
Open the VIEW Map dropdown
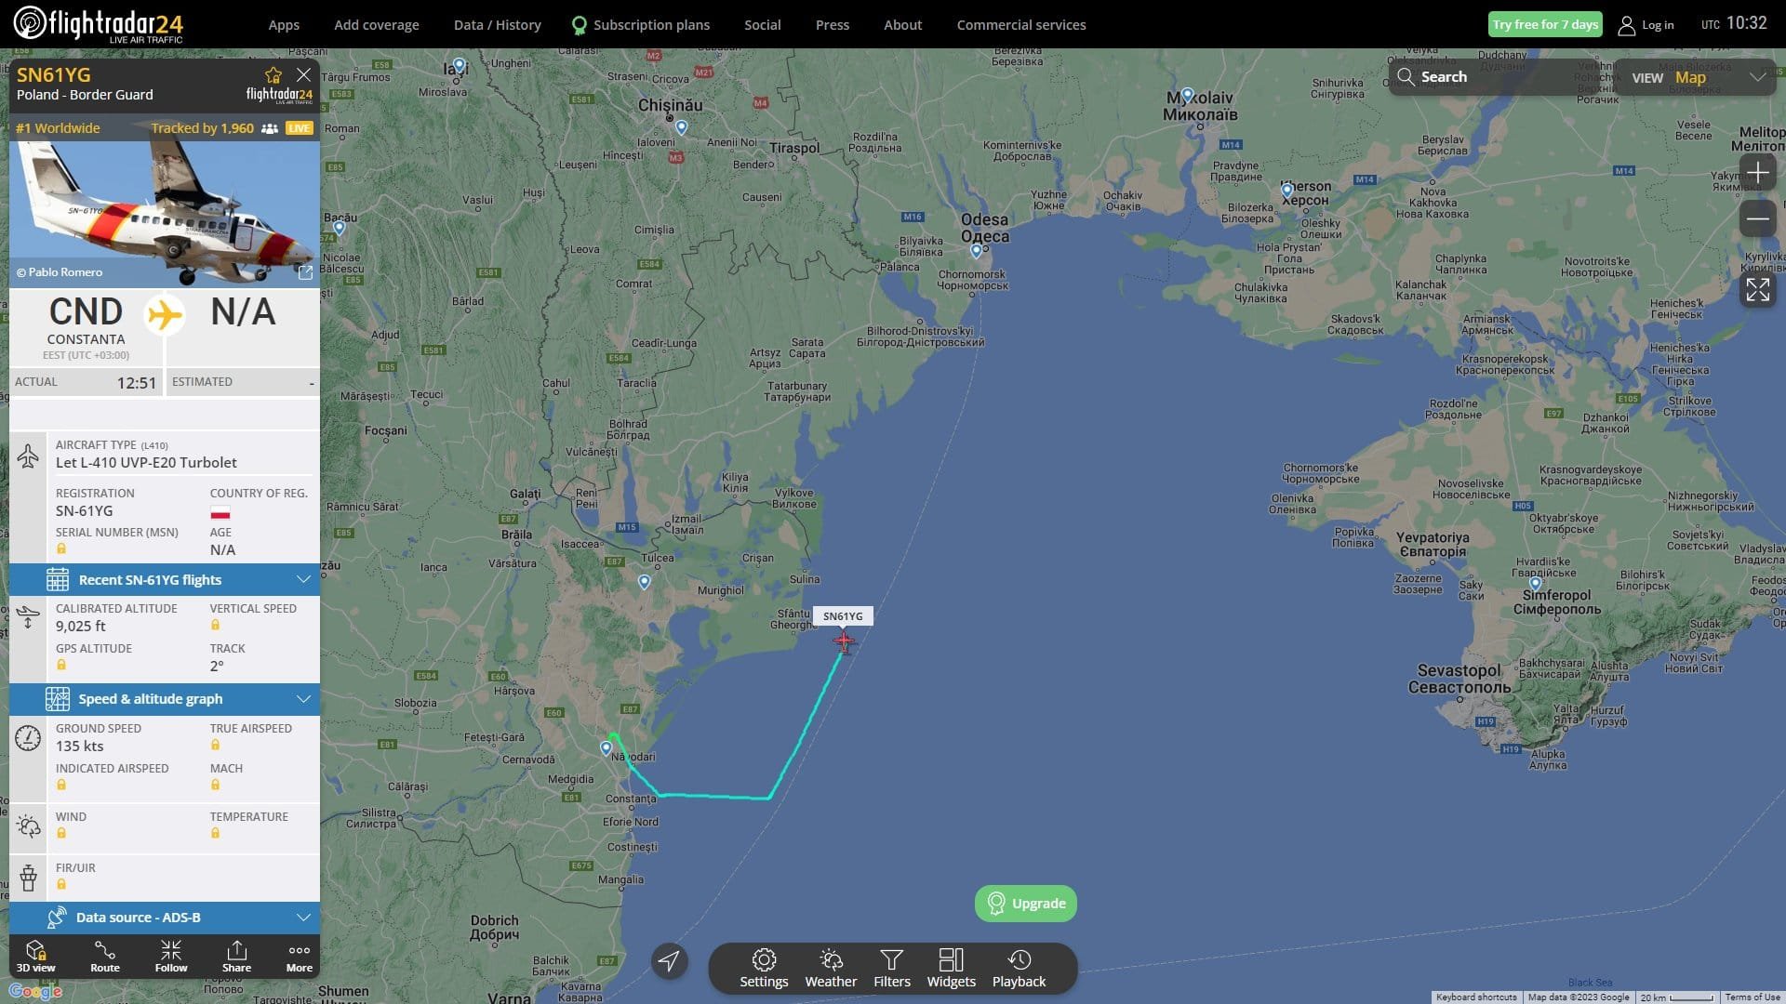pos(1697,77)
